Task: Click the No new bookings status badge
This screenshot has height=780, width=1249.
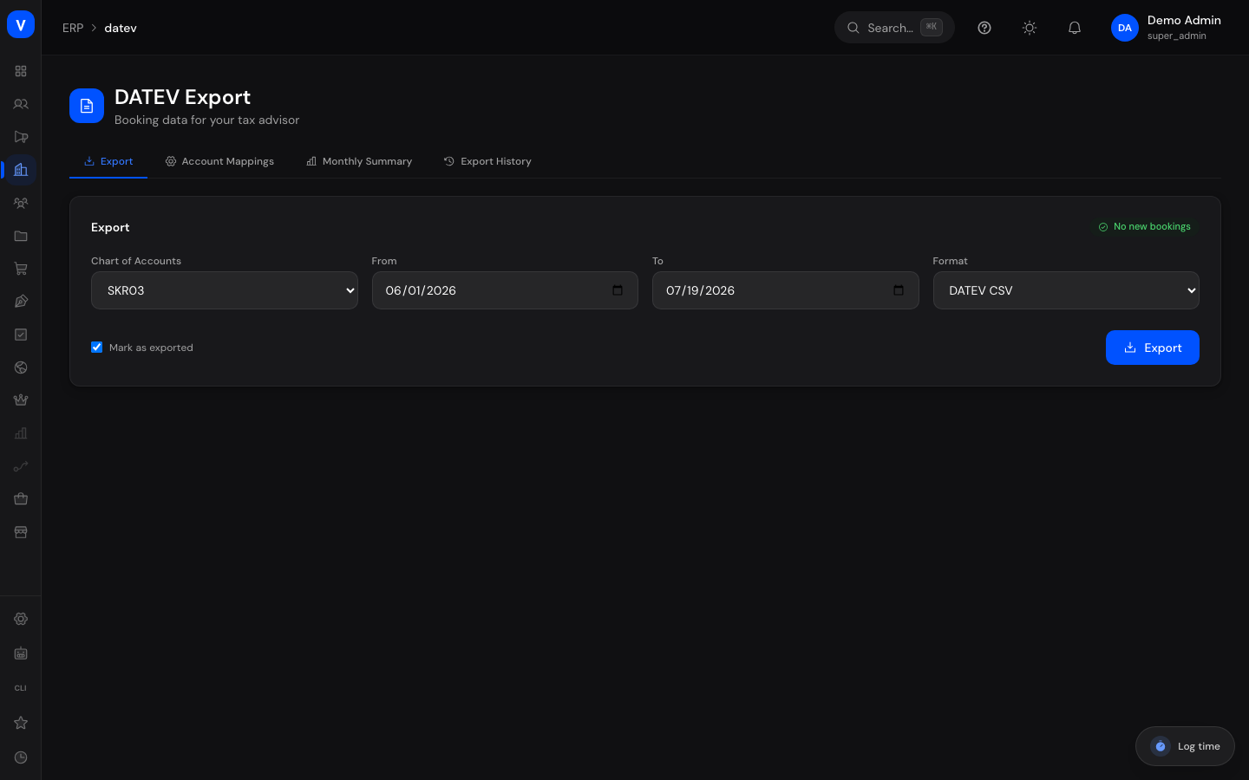Action: coord(1145,227)
